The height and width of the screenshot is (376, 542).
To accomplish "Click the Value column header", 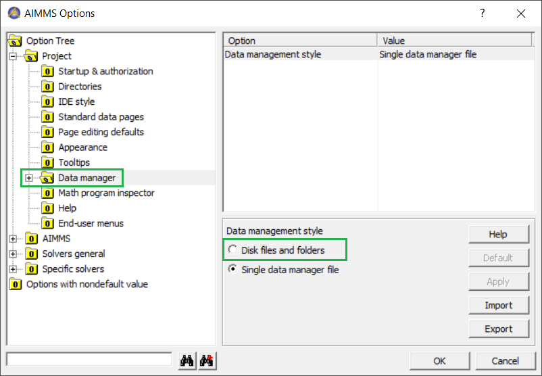I will coord(455,40).
